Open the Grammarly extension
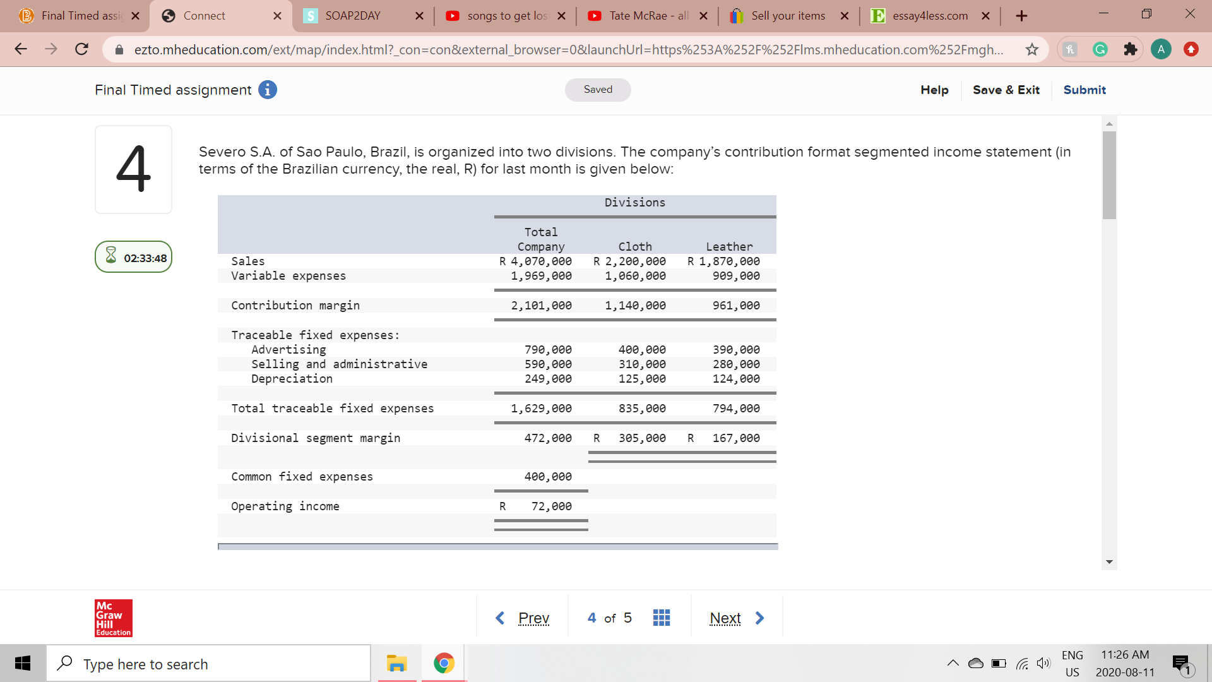Screen dimensions: 1212x682 1100,49
